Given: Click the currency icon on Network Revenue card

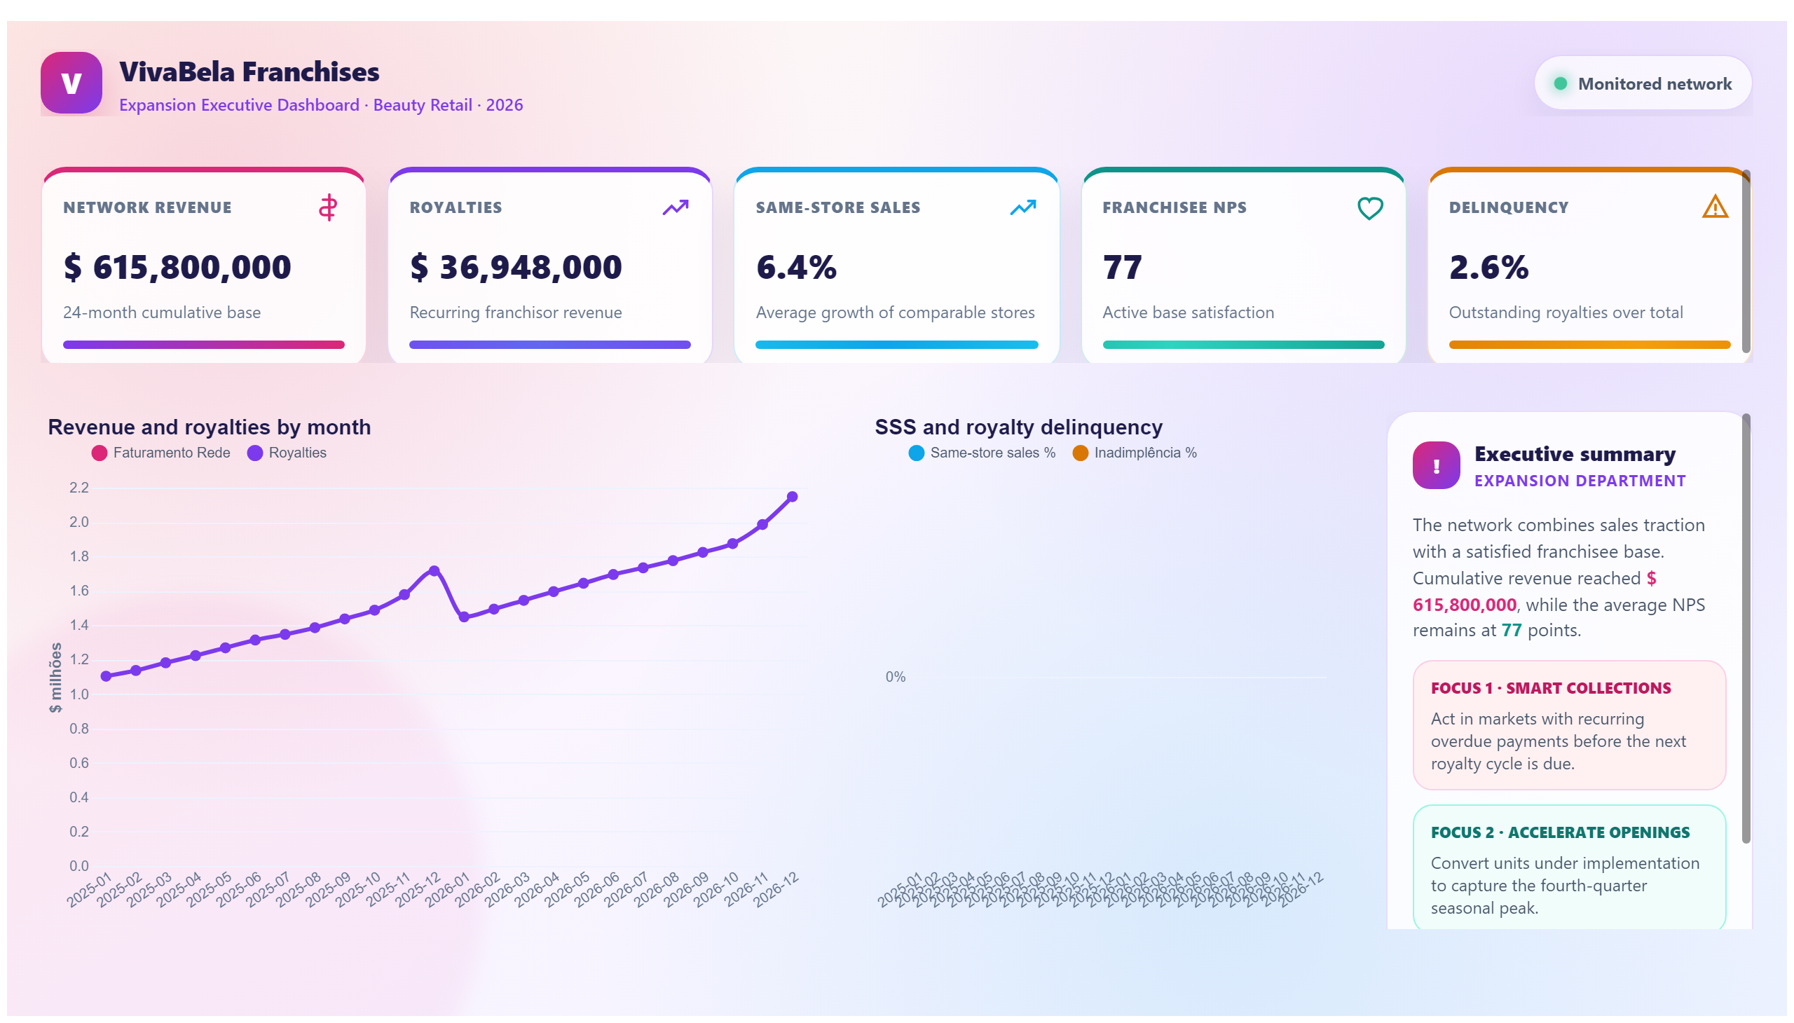Looking at the screenshot, I should [x=327, y=208].
